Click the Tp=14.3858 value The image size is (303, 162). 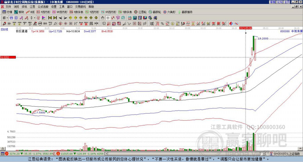point(38,31)
